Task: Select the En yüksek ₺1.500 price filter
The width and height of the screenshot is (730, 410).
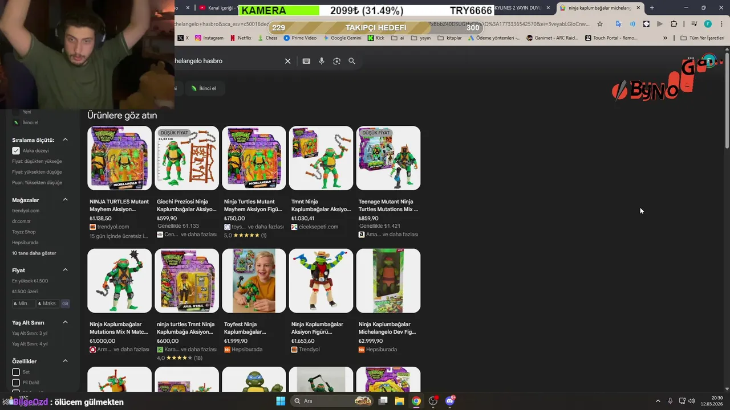Action: pos(30,281)
